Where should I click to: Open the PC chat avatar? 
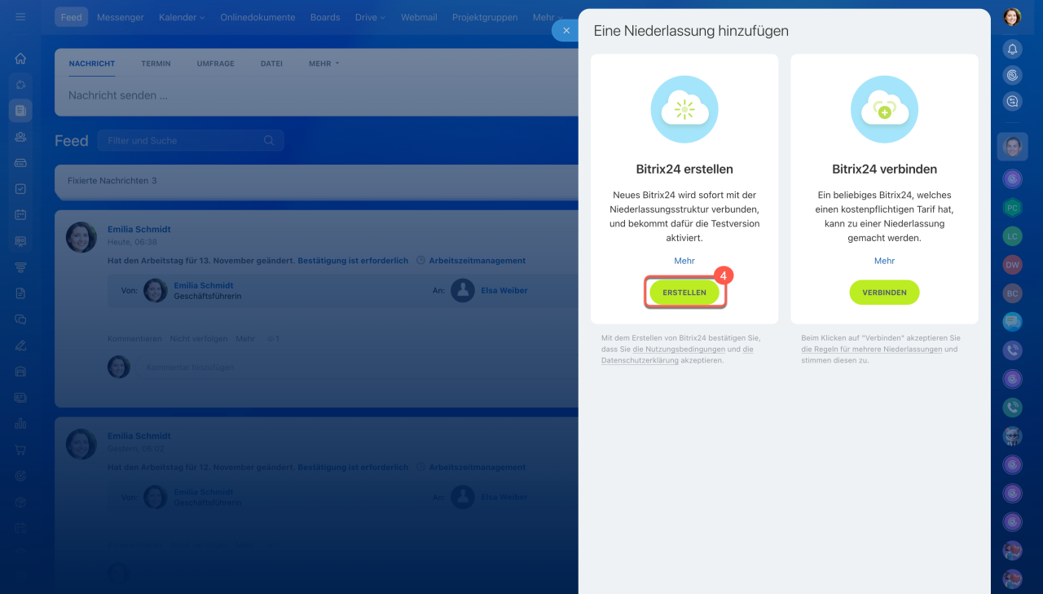click(x=1012, y=208)
